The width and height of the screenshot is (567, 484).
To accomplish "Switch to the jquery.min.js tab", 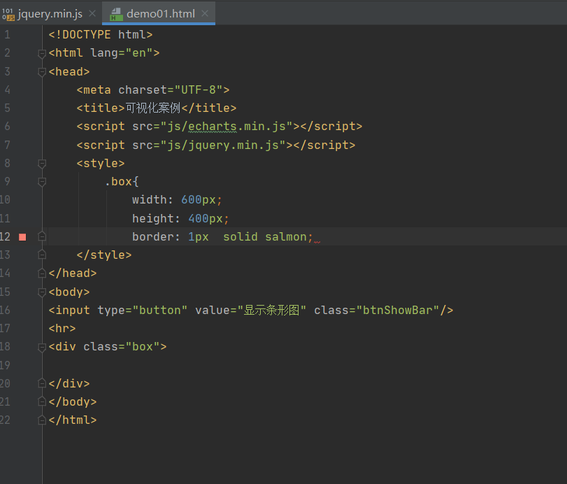I will pos(50,14).
